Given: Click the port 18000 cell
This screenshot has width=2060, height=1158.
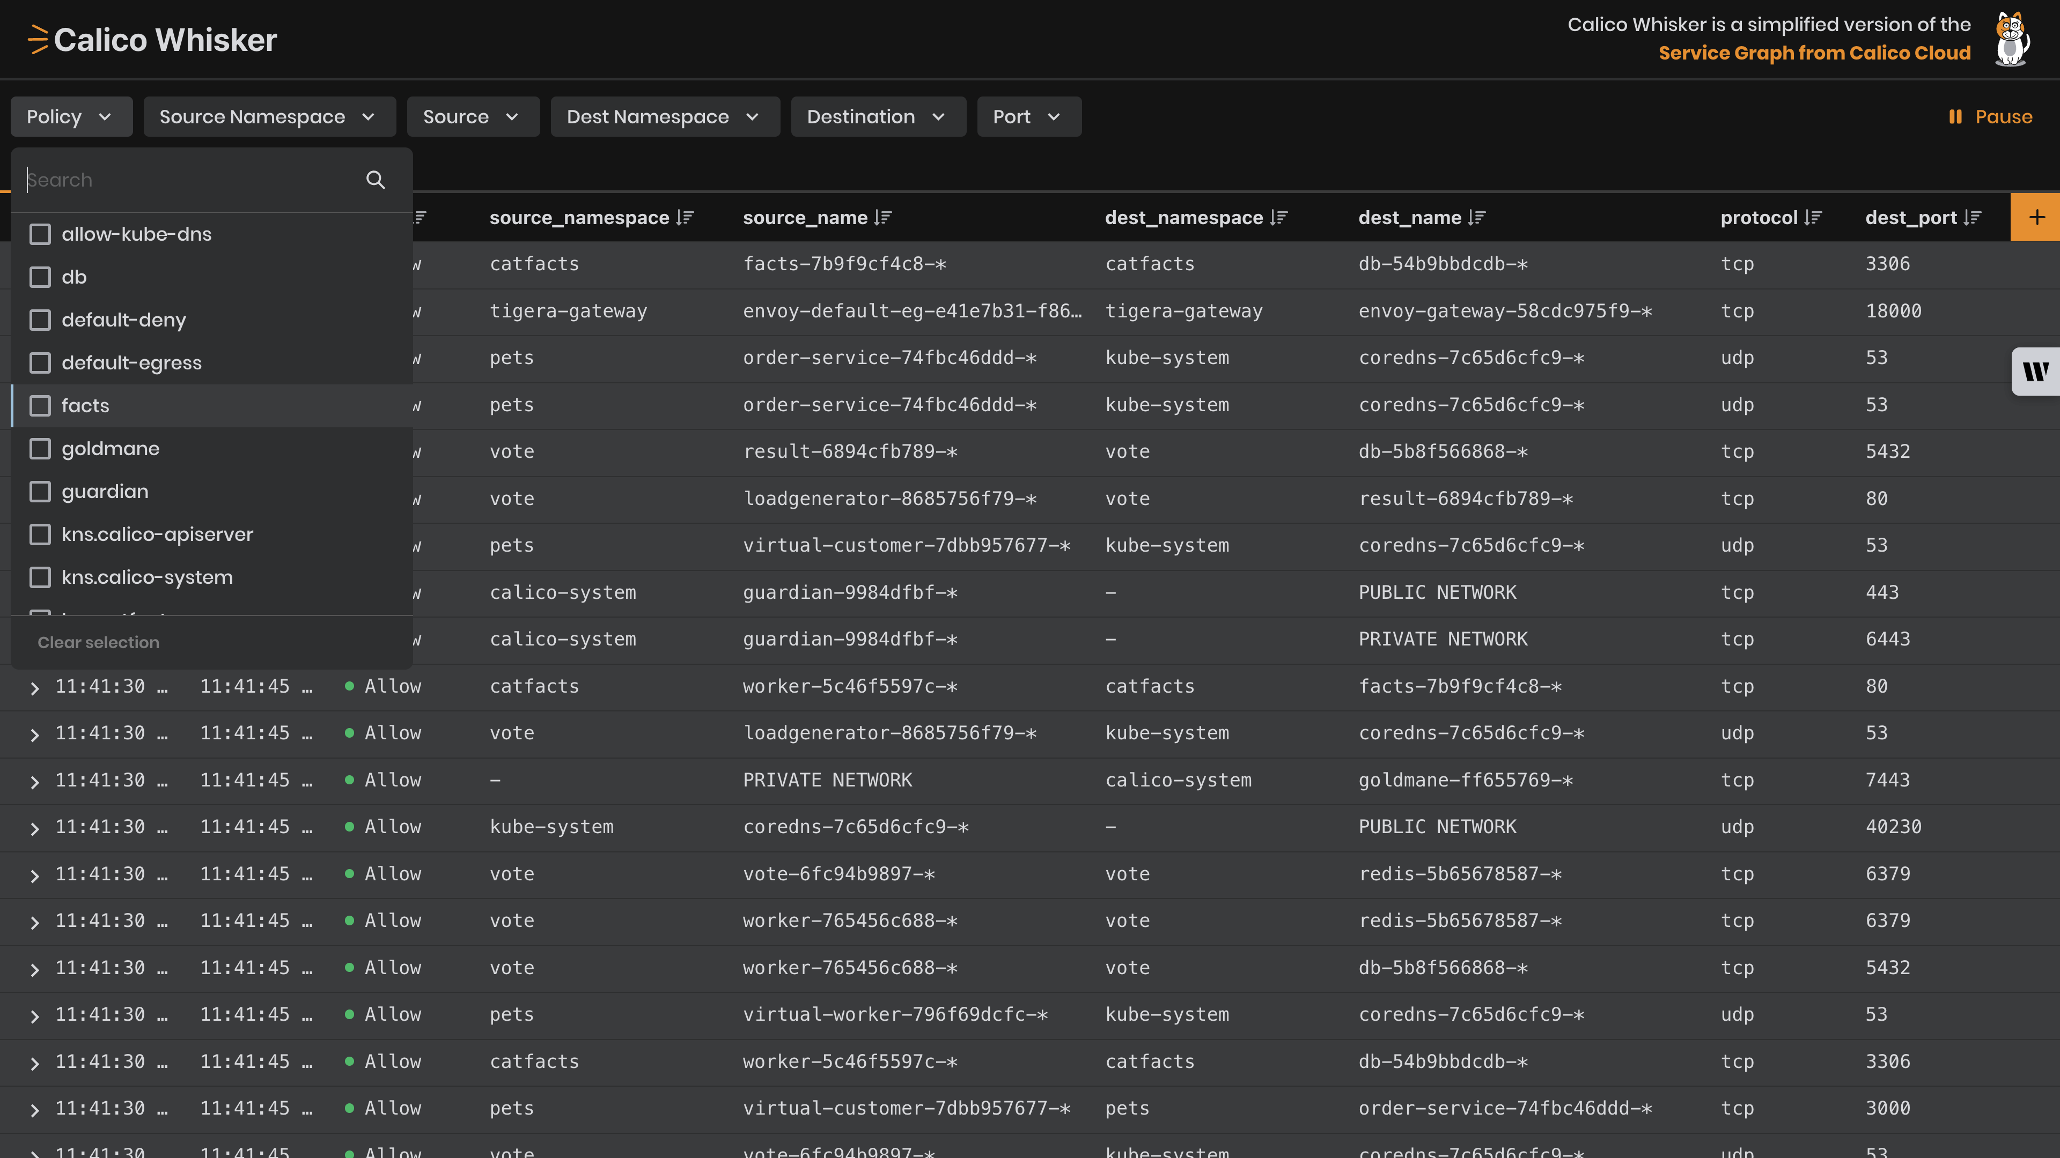Looking at the screenshot, I should [1893, 311].
